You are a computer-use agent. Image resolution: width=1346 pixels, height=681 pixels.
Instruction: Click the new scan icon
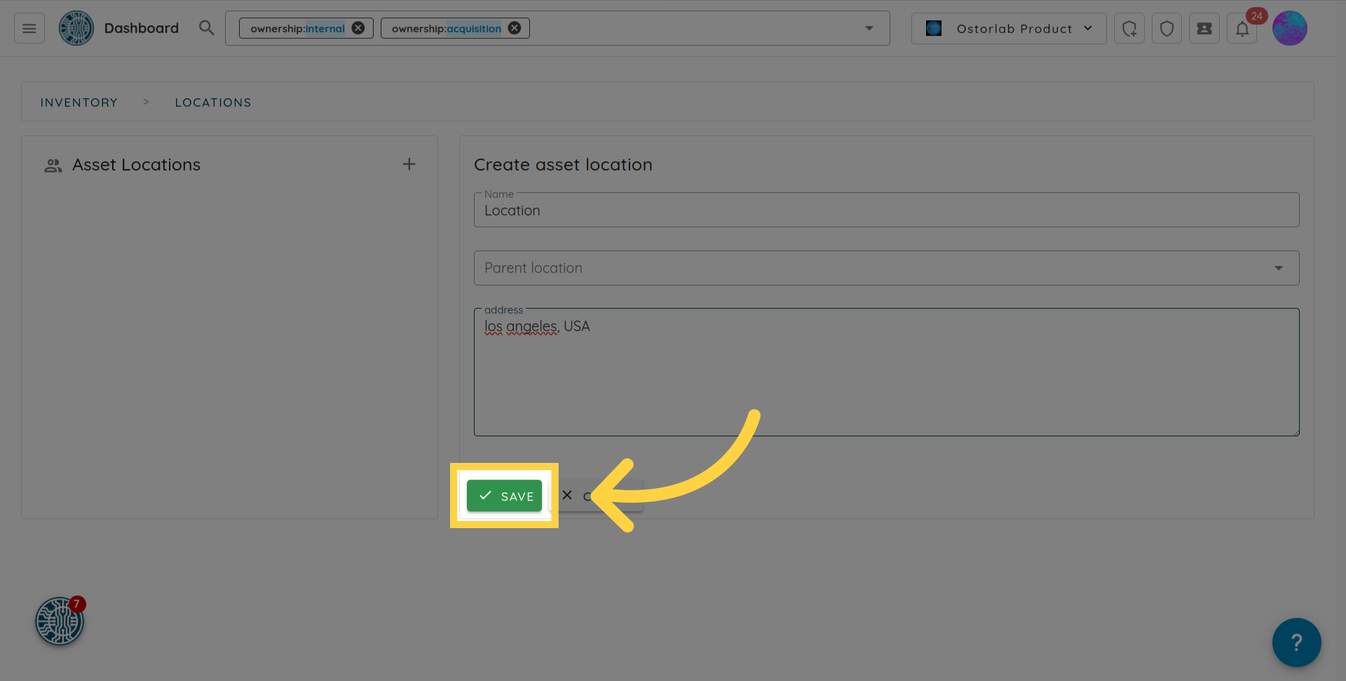1129,29
